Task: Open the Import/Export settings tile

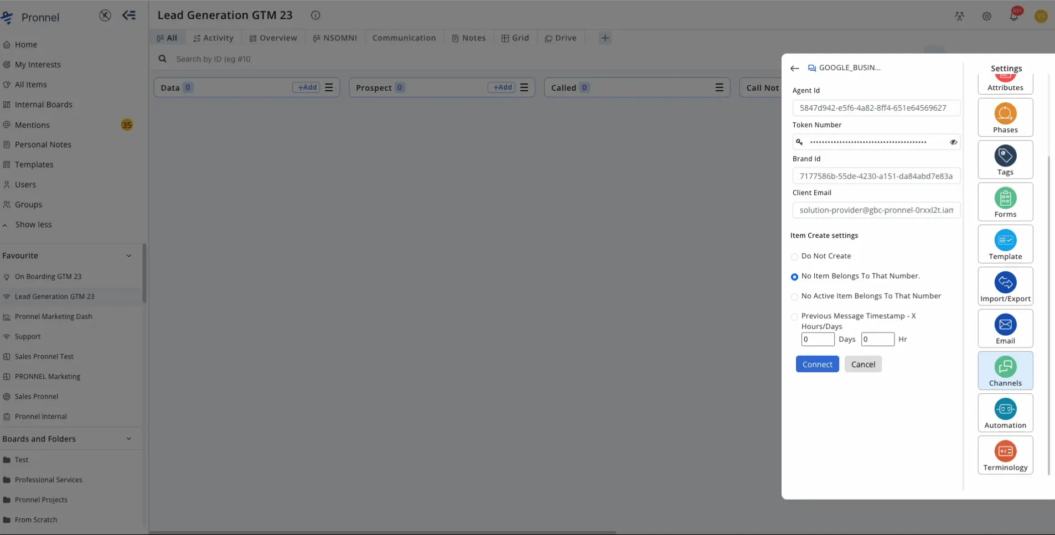Action: 1005,286
